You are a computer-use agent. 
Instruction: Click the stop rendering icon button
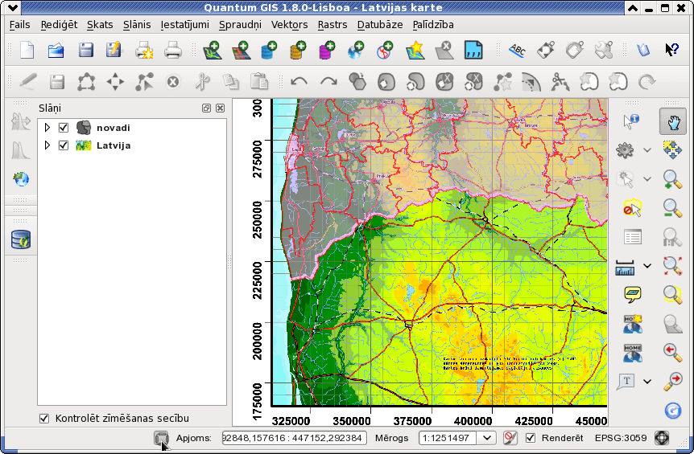(510, 438)
